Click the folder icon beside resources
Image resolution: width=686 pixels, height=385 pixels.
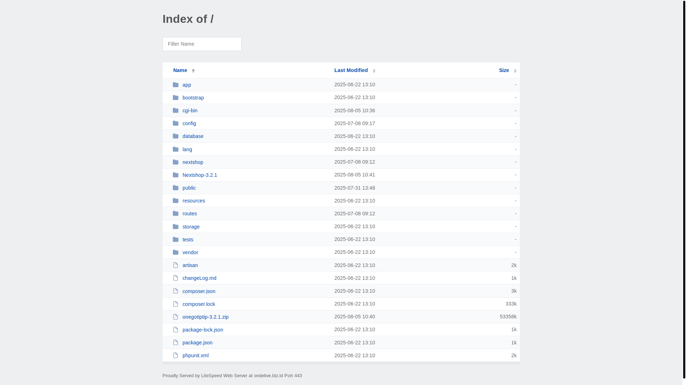point(175,201)
